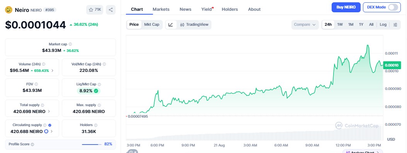Open Market cap info tooltip icon
407x153 pixels.
[70, 44]
